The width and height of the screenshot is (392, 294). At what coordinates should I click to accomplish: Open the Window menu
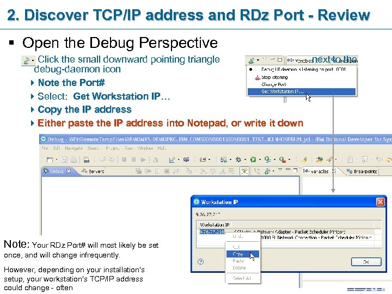145,148
